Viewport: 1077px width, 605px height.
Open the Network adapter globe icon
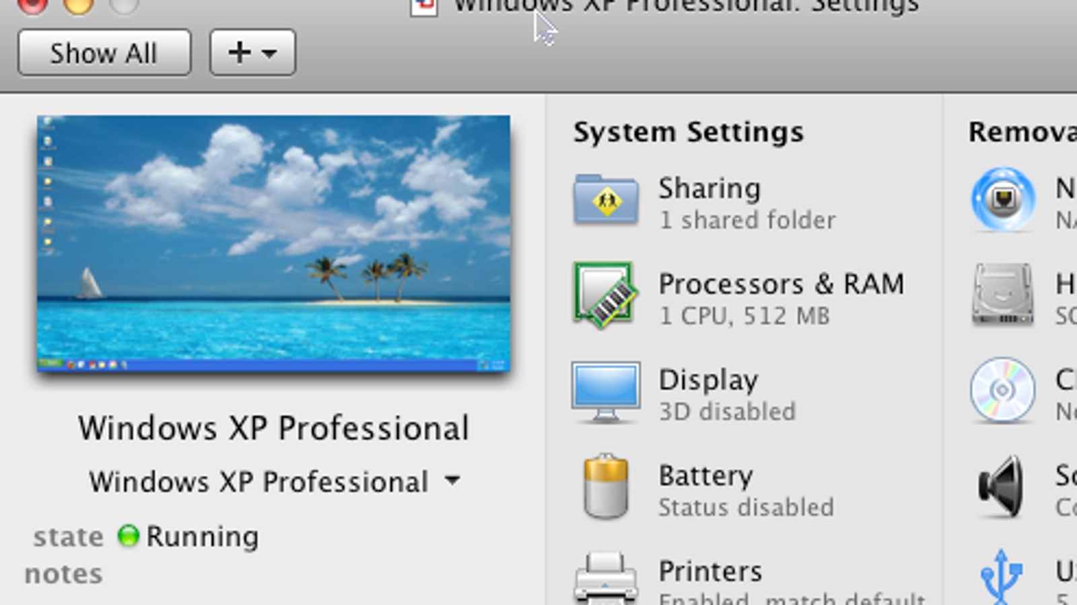1003,200
